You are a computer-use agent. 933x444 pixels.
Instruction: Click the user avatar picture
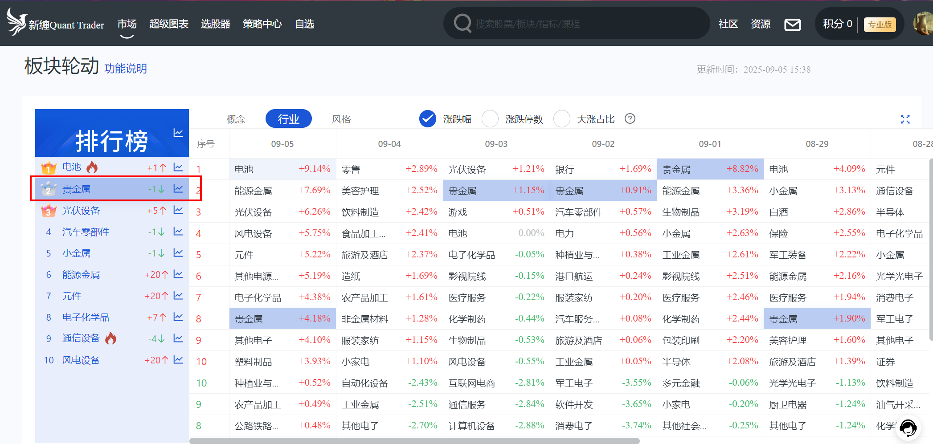(923, 24)
